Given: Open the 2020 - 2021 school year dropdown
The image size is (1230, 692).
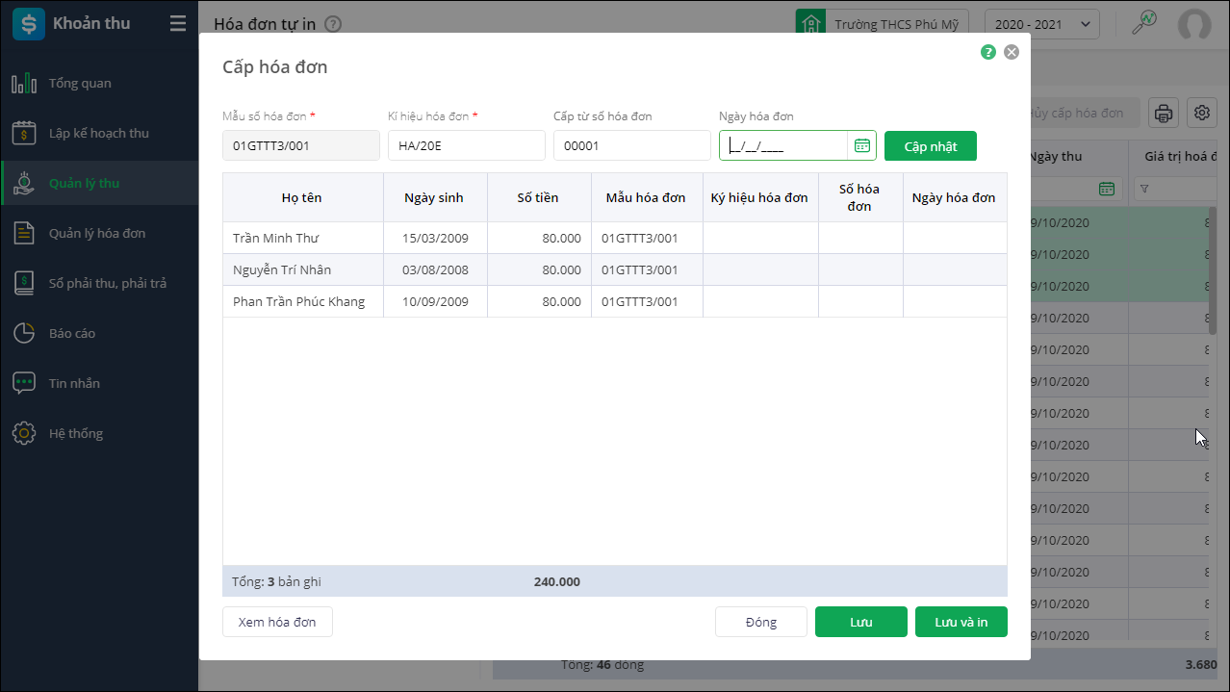Looking at the screenshot, I should (x=1042, y=24).
